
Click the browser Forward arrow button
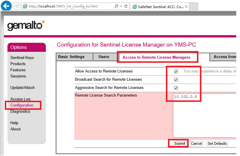click(x=16, y=6)
